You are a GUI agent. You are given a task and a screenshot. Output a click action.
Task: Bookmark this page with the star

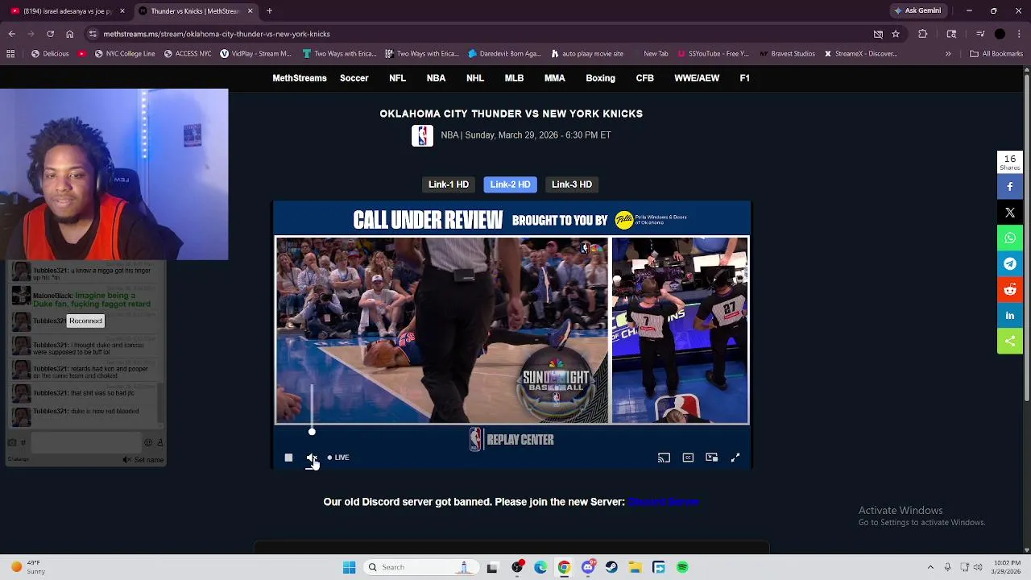(x=895, y=34)
